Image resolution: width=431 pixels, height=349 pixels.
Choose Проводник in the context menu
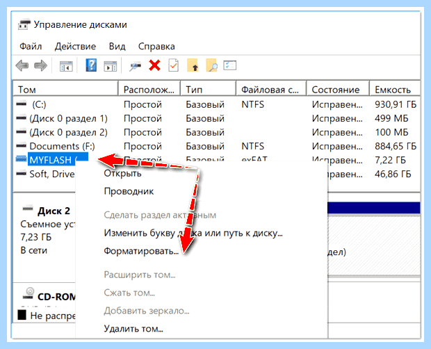[129, 191]
